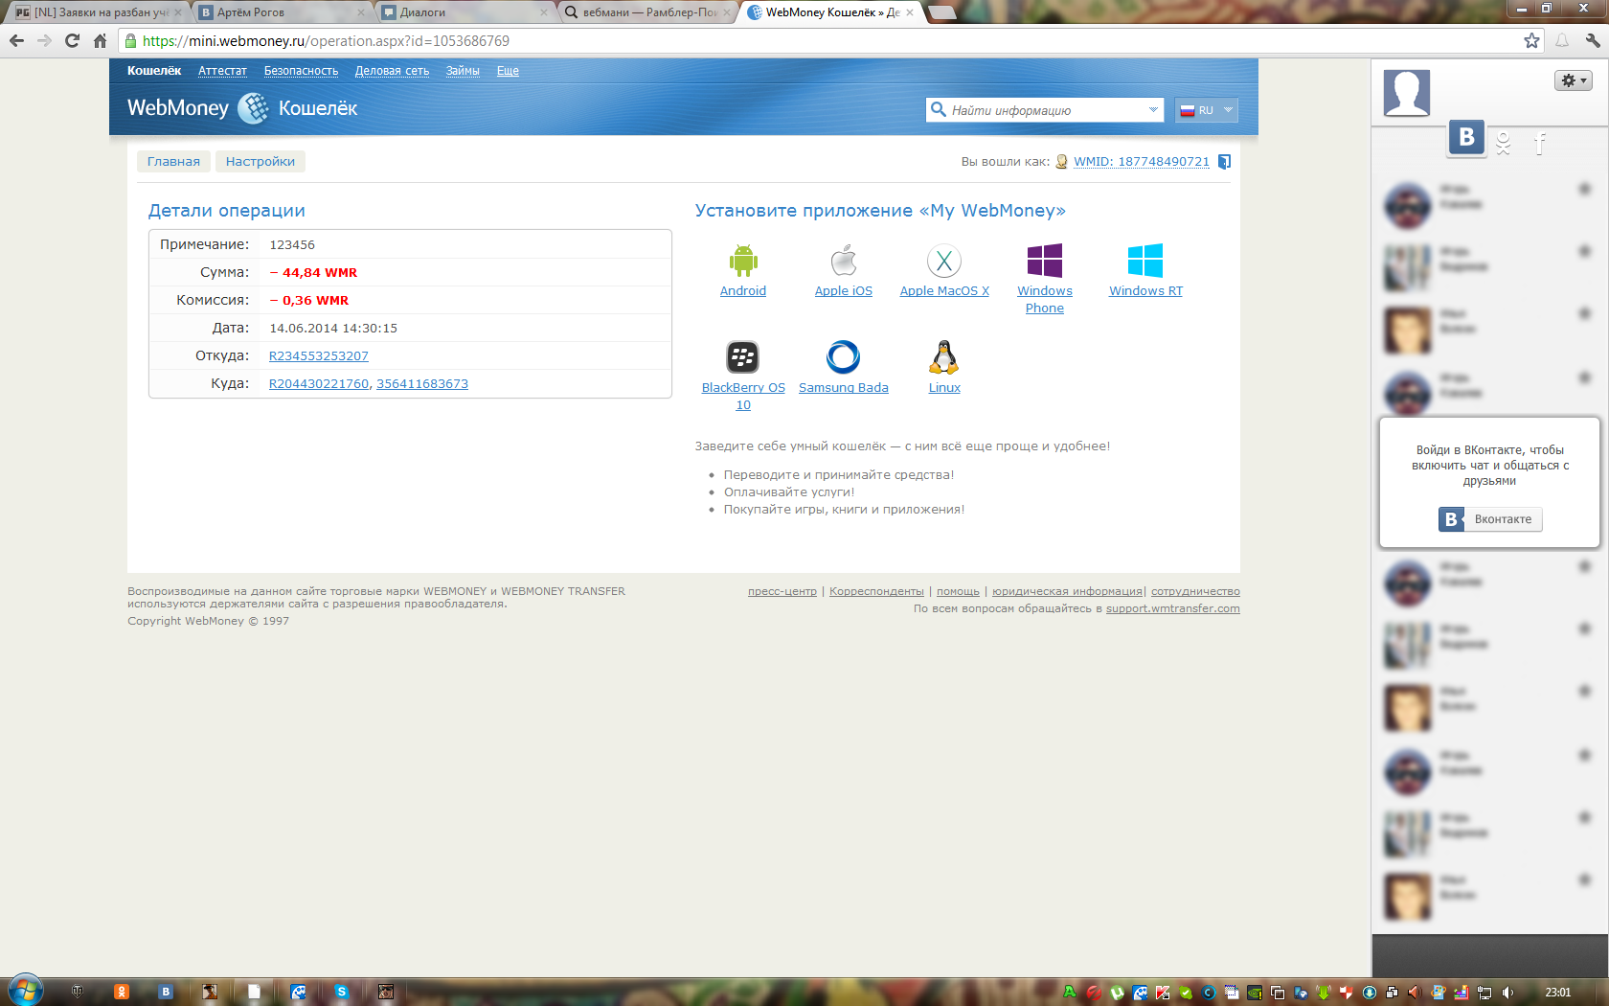
Task: Click the WMID: 187748490721 link
Action: click(x=1142, y=162)
